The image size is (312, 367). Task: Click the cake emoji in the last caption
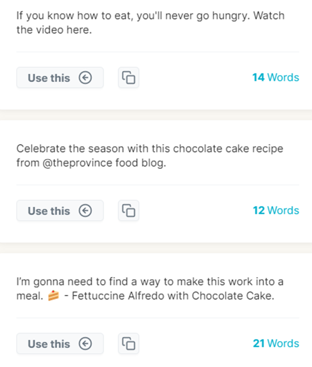click(x=54, y=296)
